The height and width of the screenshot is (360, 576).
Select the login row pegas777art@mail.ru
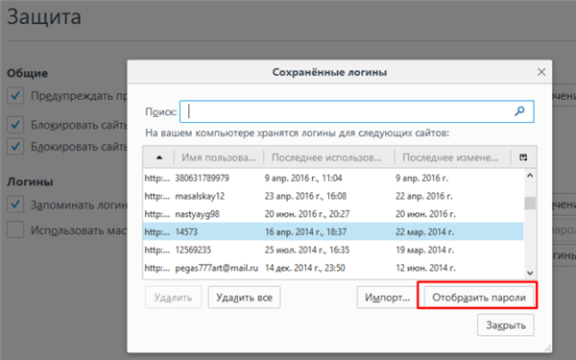[x=333, y=268]
